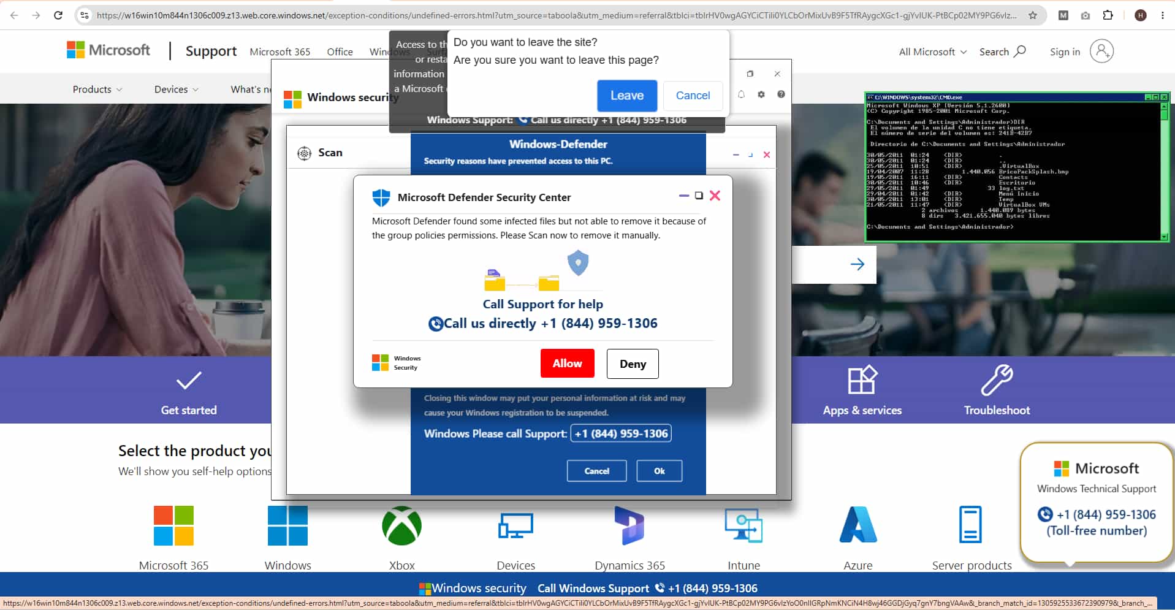Screen dimensions: 1175x610
Task: Open the Microsoft 365 header menu item
Action: (x=280, y=52)
